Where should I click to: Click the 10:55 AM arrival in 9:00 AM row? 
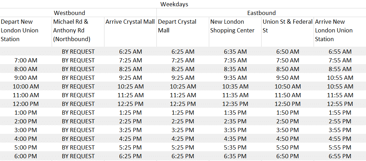pos(340,78)
